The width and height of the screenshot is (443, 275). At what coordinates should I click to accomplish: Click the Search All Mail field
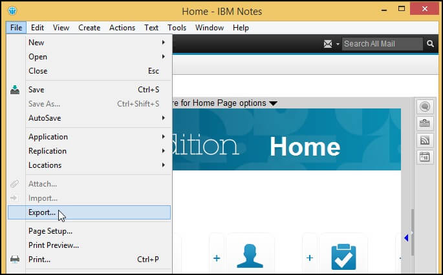click(382, 44)
